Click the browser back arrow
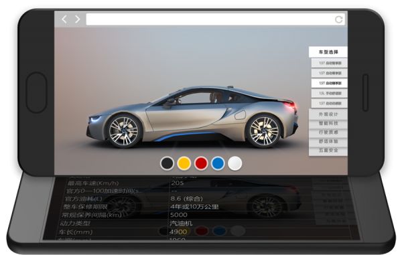 pyautogui.click(x=64, y=19)
